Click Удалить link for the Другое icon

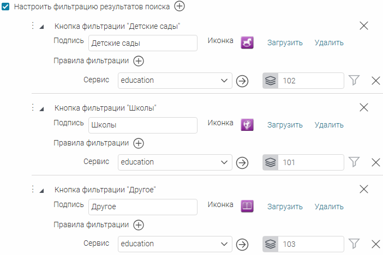(329, 207)
